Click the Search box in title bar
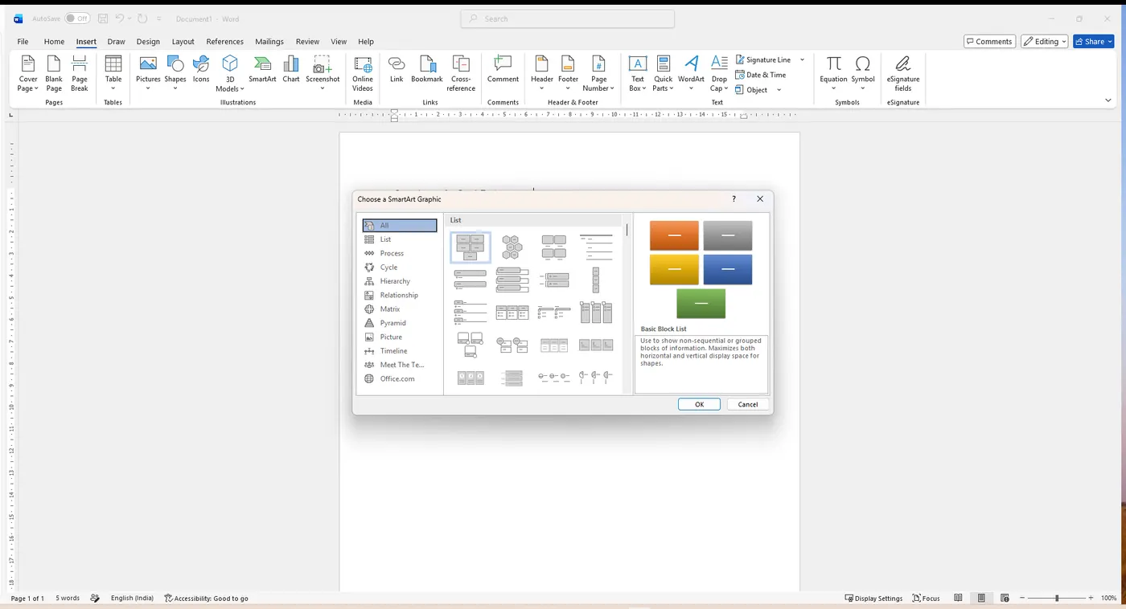The width and height of the screenshot is (1126, 609). click(568, 18)
